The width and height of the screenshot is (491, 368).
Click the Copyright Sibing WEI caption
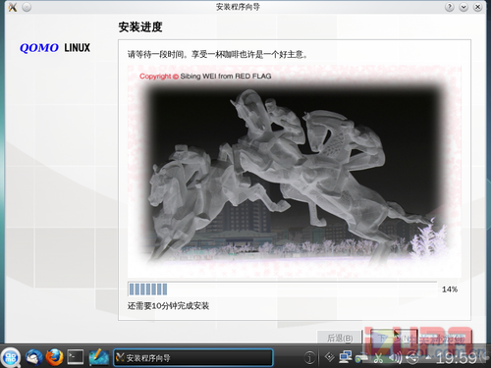(205, 76)
